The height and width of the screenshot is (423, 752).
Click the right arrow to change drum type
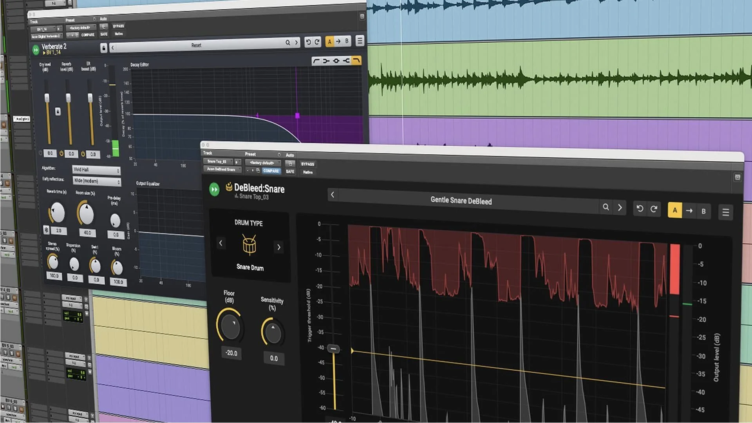(x=279, y=247)
